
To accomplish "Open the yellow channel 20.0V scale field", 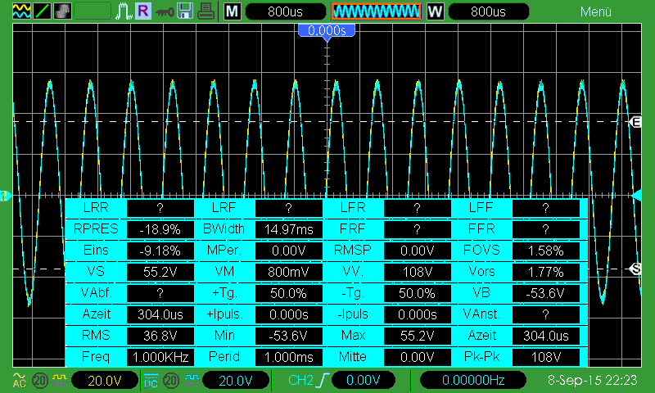I will point(104,380).
